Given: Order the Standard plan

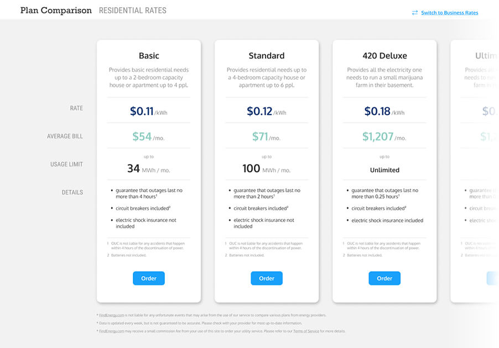Looking at the screenshot, I should click(266, 278).
